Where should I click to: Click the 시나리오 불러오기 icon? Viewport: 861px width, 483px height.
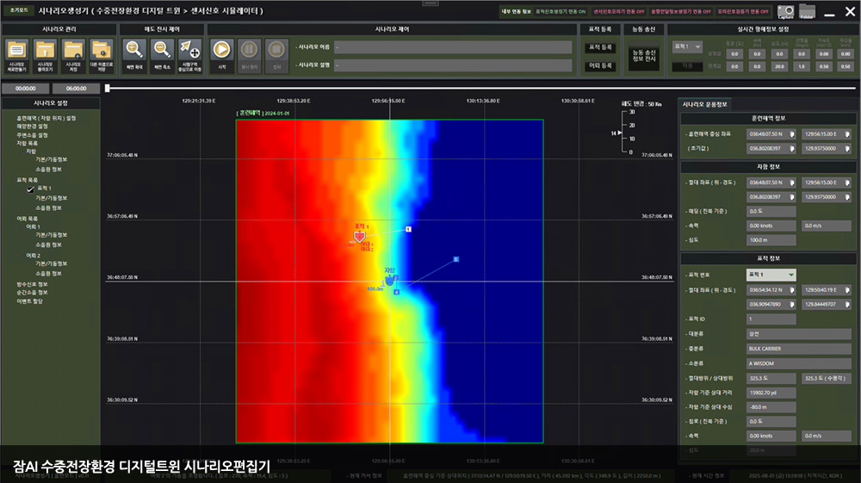pyautogui.click(x=45, y=50)
